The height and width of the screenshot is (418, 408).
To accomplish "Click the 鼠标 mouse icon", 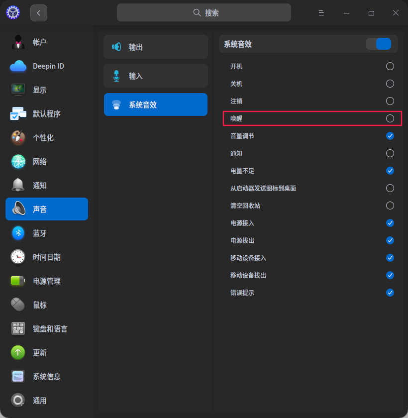I will coord(18,305).
